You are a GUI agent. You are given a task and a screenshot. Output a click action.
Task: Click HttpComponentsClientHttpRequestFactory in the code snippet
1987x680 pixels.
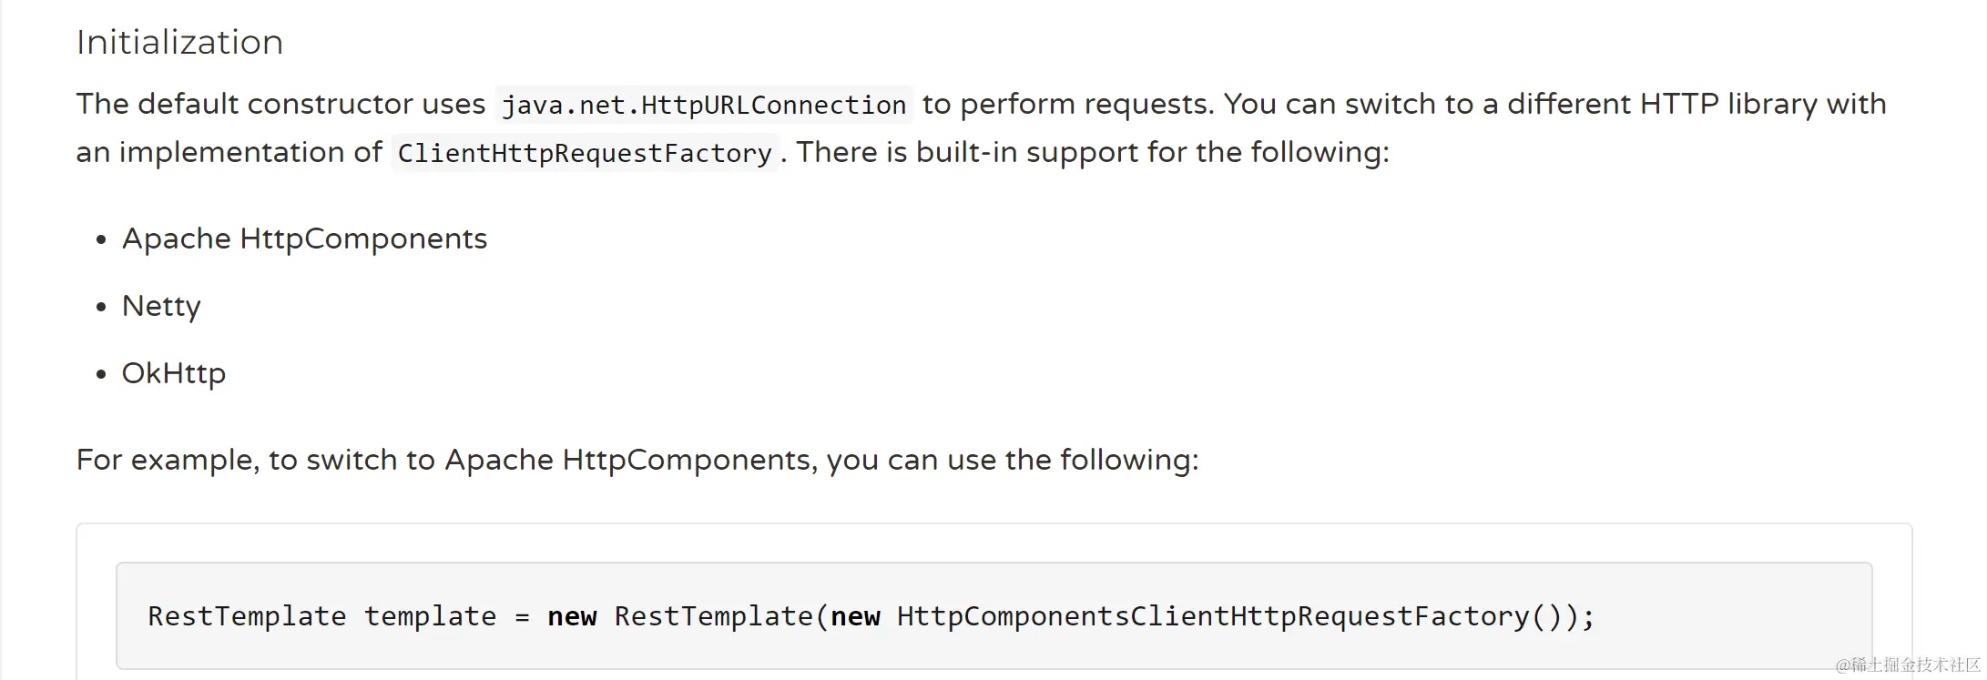click(1213, 616)
